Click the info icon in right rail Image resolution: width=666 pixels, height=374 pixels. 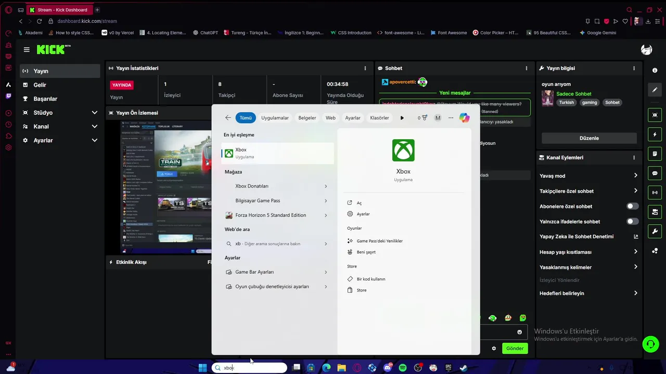coord(655,70)
